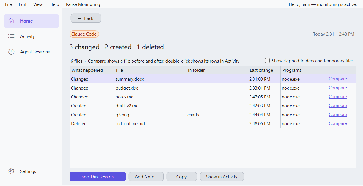Click the Agent Sessions clock icon
The height and width of the screenshot is (186, 363).
click(x=11, y=52)
